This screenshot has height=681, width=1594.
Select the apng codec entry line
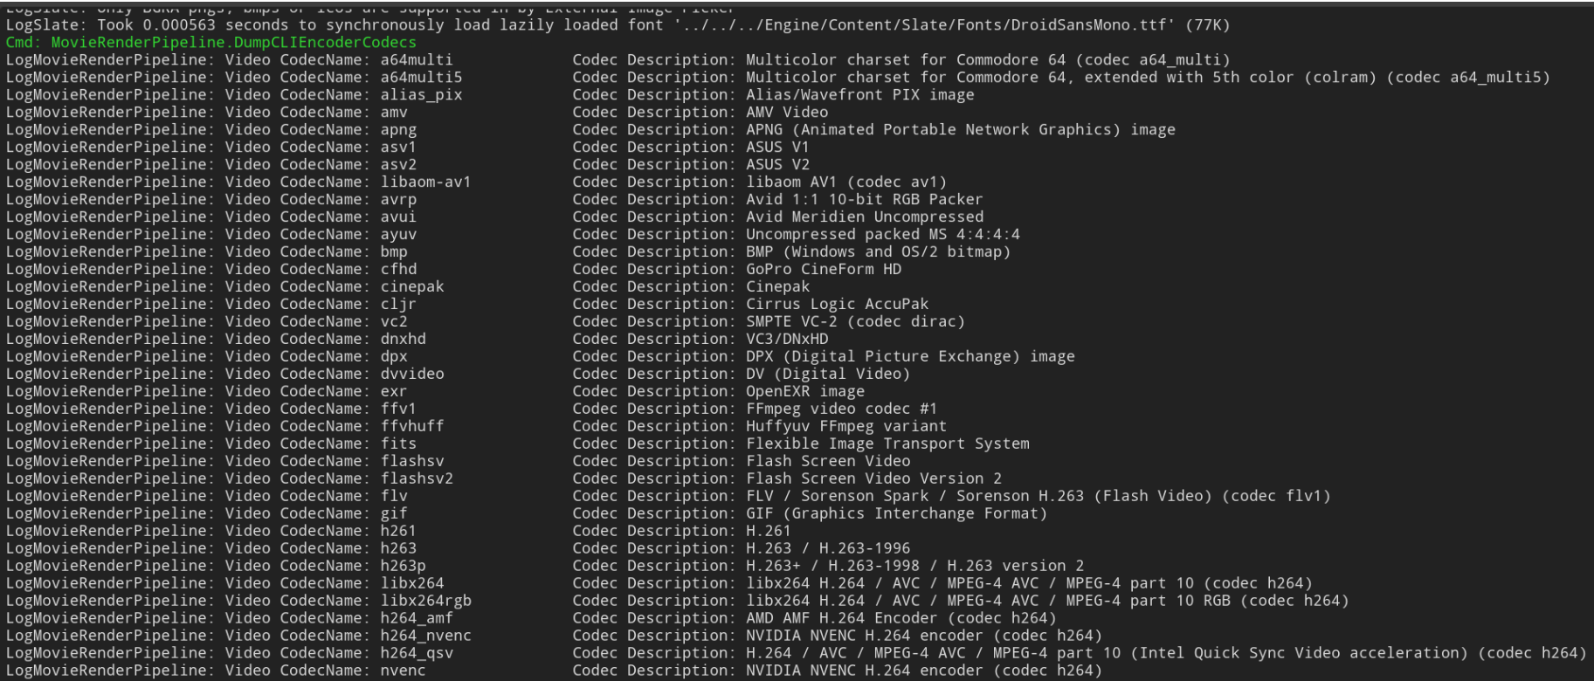point(590,129)
